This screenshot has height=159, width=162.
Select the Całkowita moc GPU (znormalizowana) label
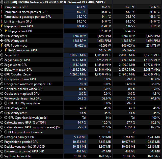click(34, 127)
